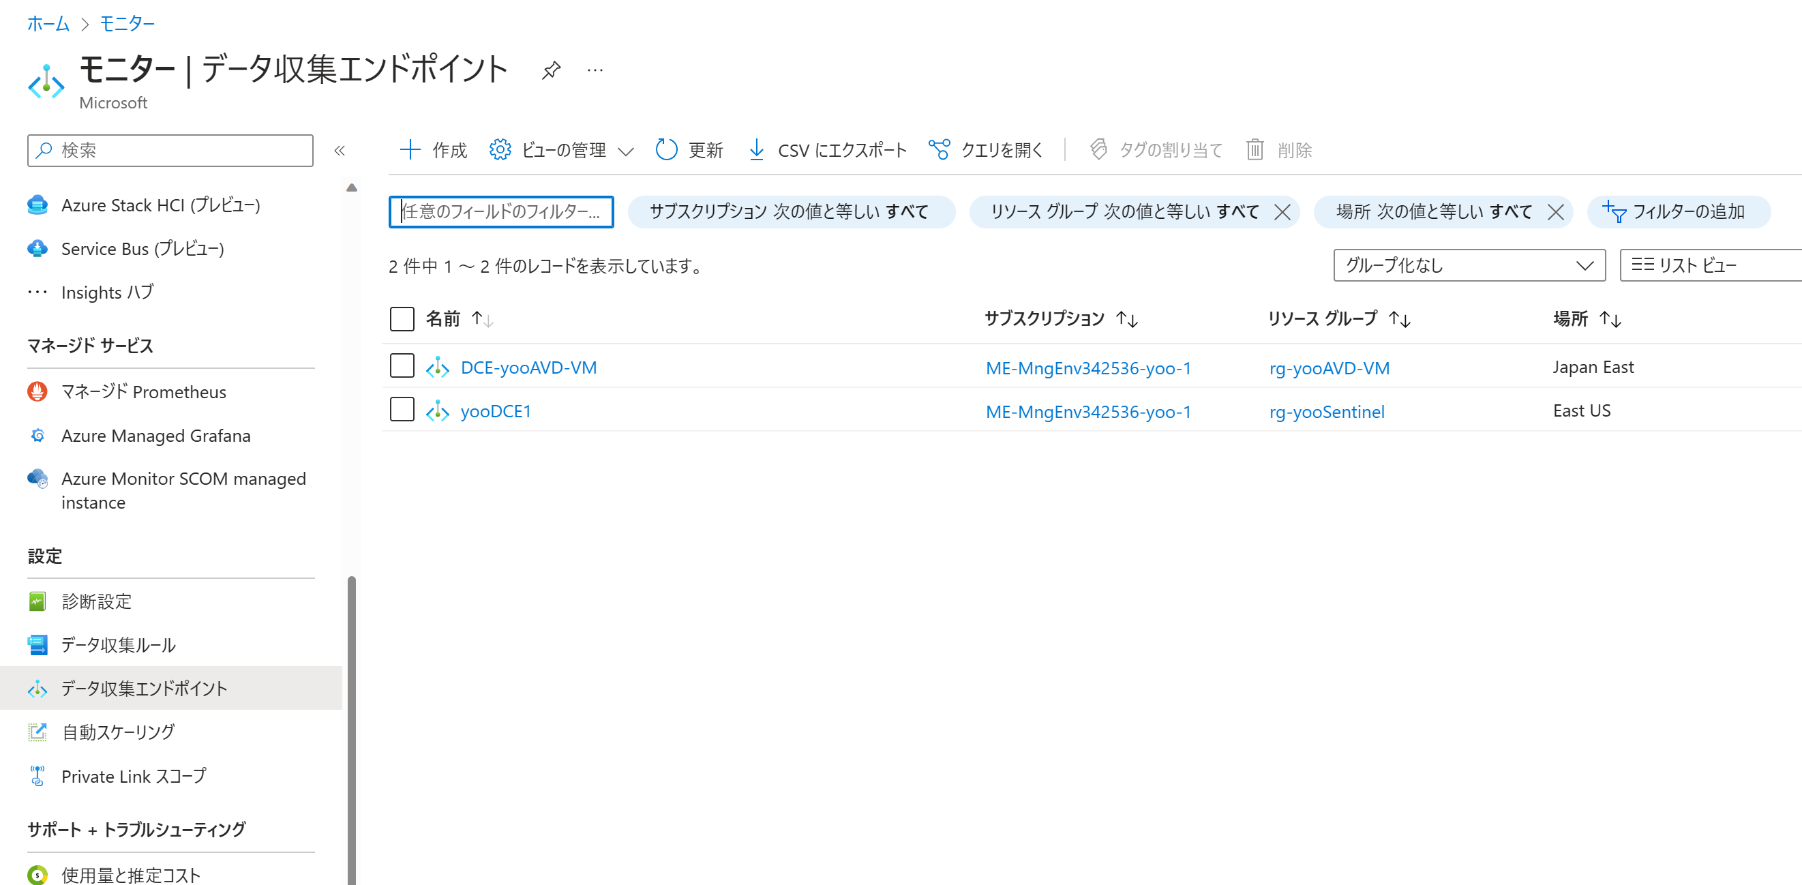Select マネージド Prometheus in the sidebar
The width and height of the screenshot is (1802, 885).
(143, 392)
